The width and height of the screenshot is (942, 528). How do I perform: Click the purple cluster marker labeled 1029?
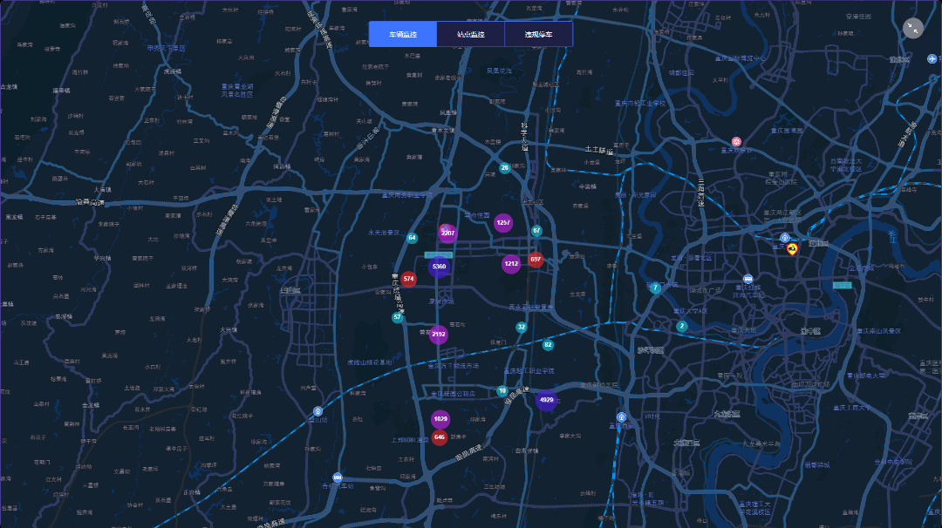(x=440, y=419)
